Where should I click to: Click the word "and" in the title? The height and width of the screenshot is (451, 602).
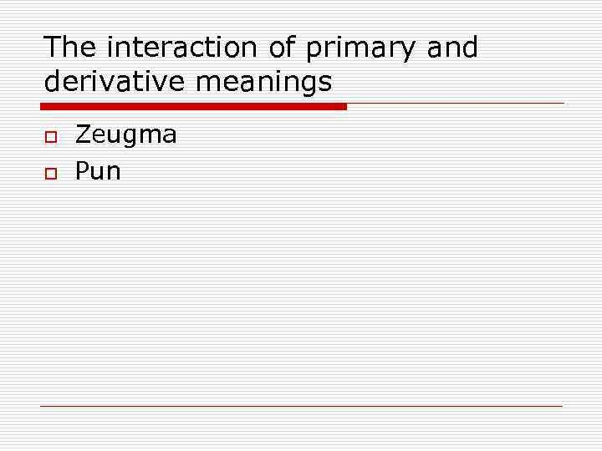point(451,48)
